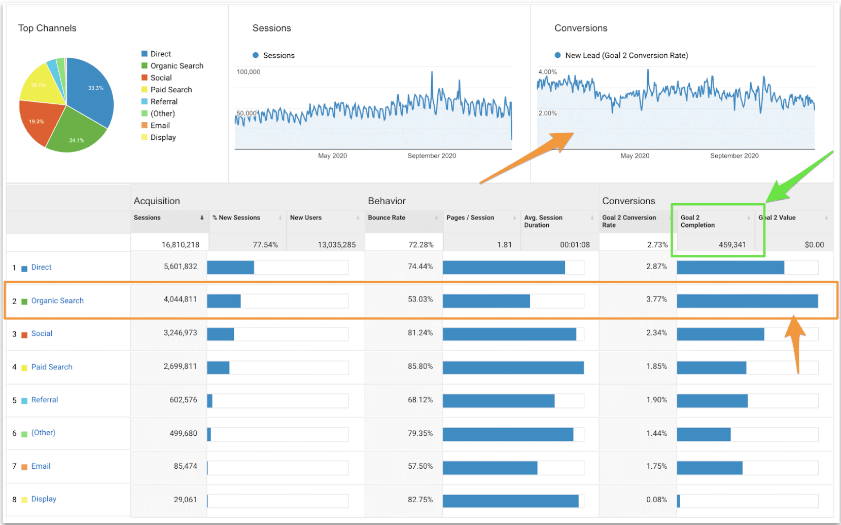Screen dimensions: 841x525
Task: Click the green Organic Search row square
Action: click(x=24, y=302)
